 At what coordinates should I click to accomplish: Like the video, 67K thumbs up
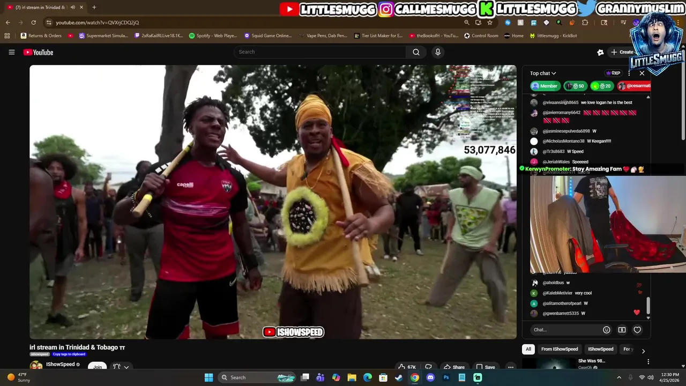[407, 367]
